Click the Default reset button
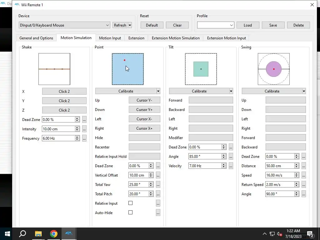Screen dimensions: 320x240 click(x=152, y=25)
